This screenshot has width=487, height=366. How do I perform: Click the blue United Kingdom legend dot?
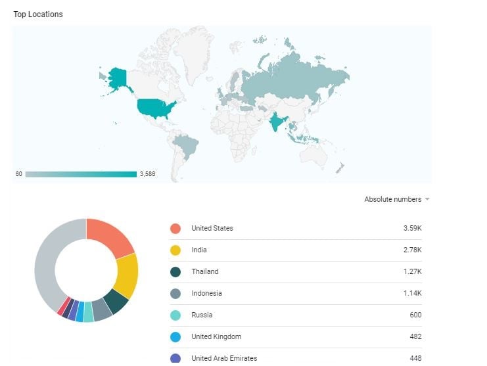point(175,337)
